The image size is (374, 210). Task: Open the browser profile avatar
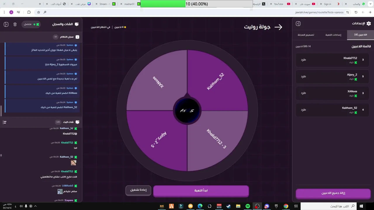(x=11, y=12)
